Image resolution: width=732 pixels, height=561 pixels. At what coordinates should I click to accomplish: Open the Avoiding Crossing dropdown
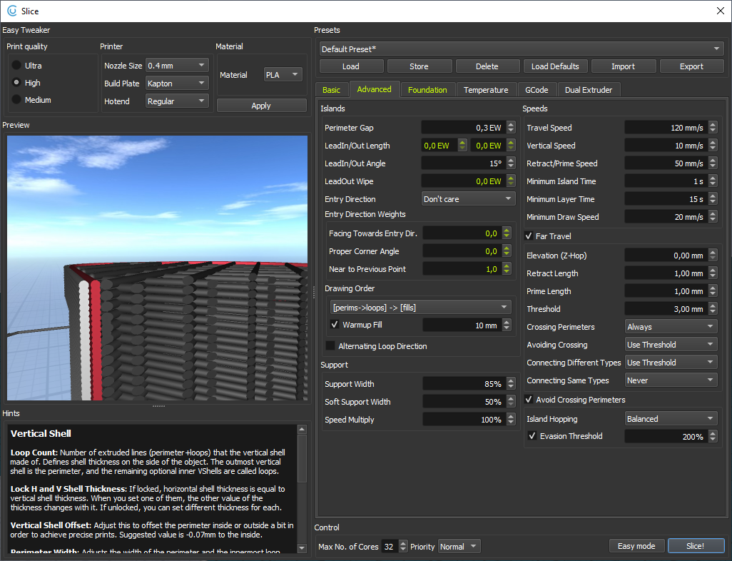[x=671, y=345]
